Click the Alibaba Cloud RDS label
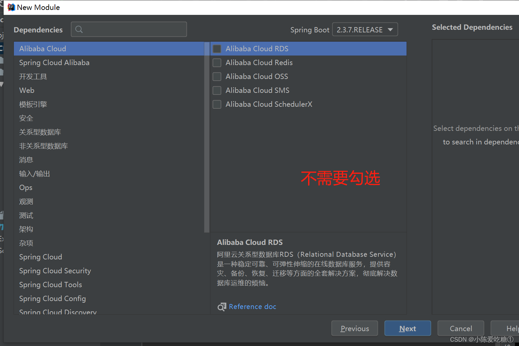This screenshot has height=346, width=519. (x=257, y=49)
